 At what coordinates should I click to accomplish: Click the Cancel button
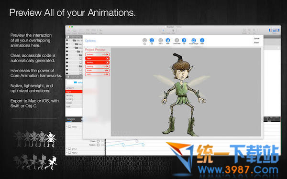pyautogui.click(x=256, y=39)
